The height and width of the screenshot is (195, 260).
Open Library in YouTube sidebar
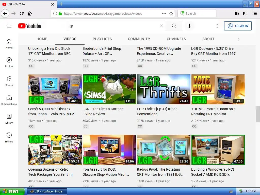9,119
